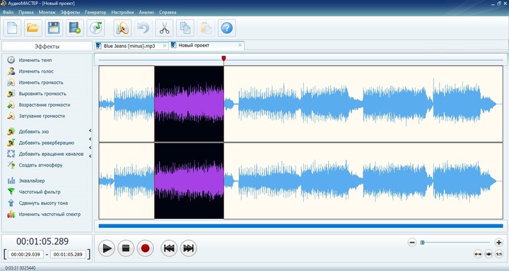Open the Настройки menu
The height and width of the screenshot is (271, 509).
[122, 12]
